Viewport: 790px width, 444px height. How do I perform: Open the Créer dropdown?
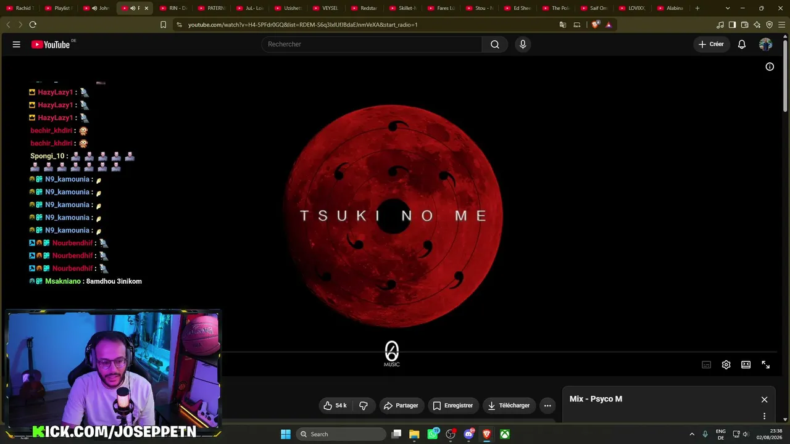711,44
